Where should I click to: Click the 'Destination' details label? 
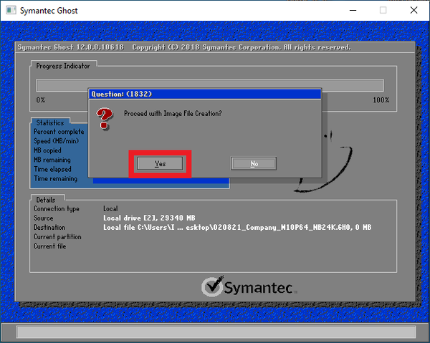click(x=49, y=228)
